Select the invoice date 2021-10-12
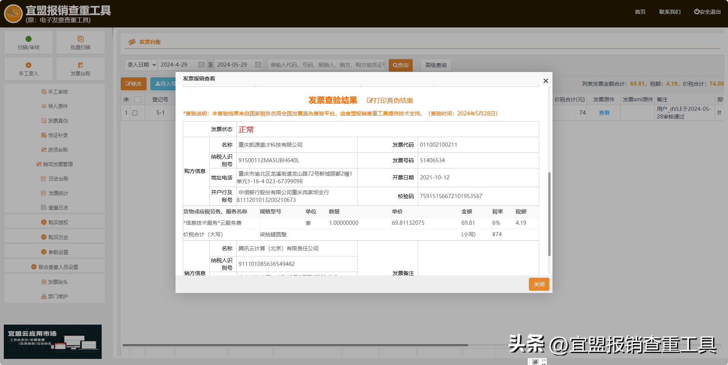 click(434, 178)
